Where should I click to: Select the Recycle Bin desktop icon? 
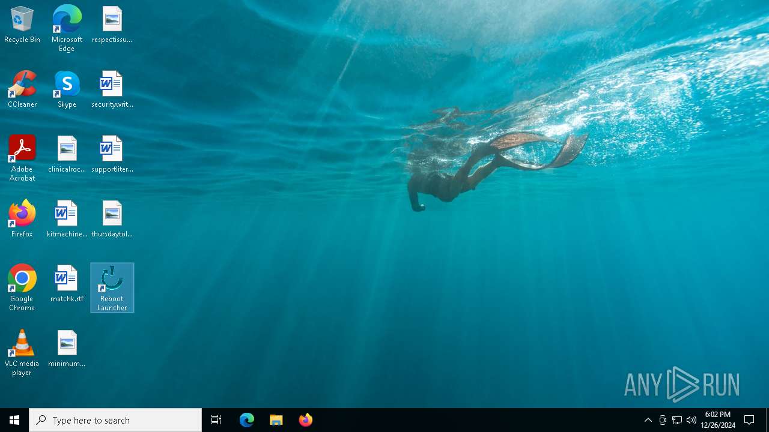coord(22,25)
